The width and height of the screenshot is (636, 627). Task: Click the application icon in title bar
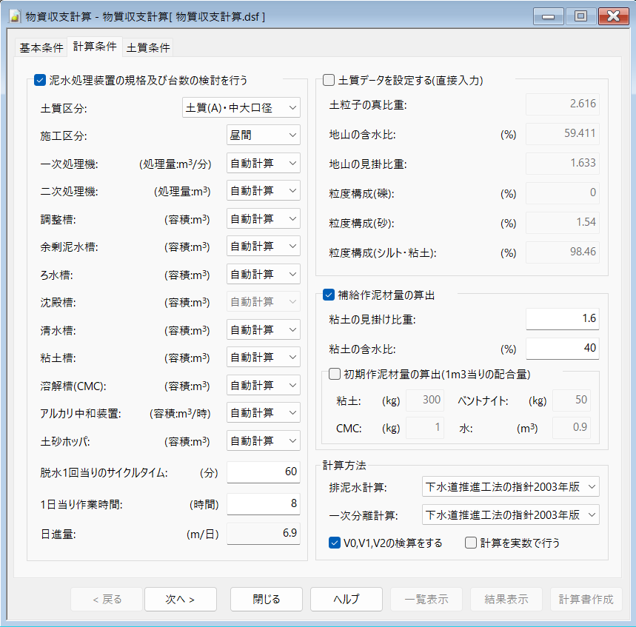pos(13,16)
